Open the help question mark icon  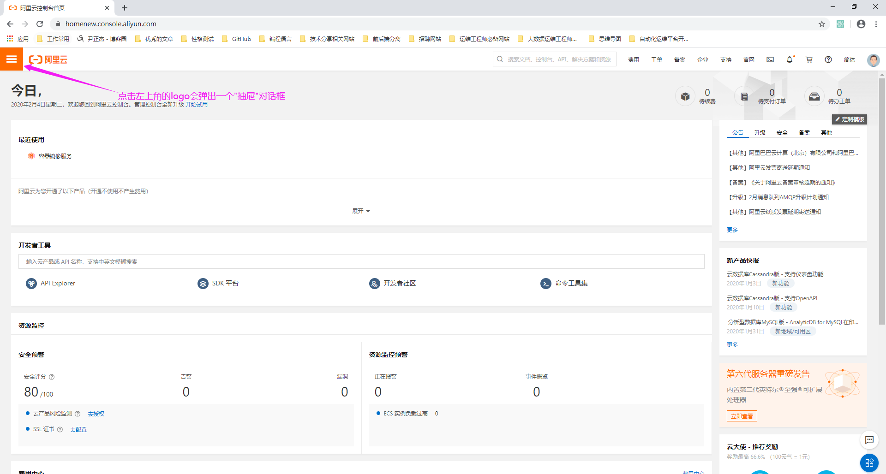(828, 59)
